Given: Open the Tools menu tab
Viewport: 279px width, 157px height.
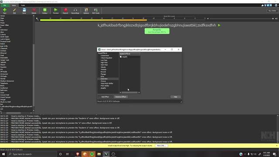Looking at the screenshot, I should pyautogui.click(x=23, y=5).
